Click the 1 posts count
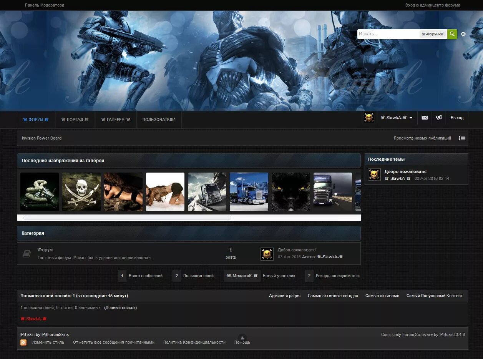The width and height of the screenshot is (483, 359). [231, 253]
